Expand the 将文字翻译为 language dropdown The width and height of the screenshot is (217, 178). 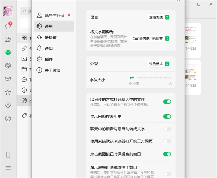pos(150,39)
